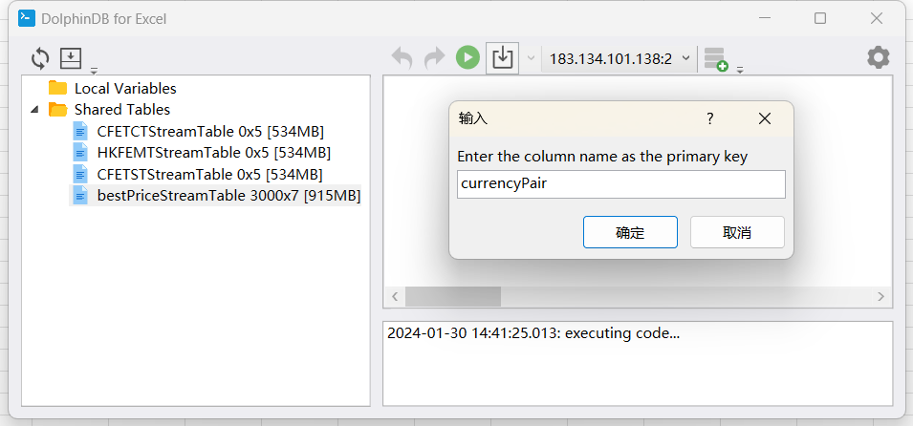Click the primary key column name field

point(621,184)
